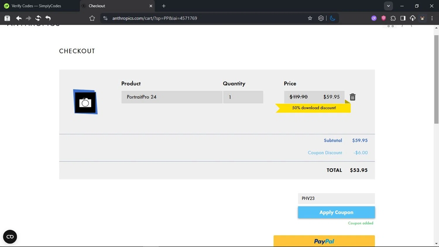The height and width of the screenshot is (247, 439).
Task: Click the vertical page scrollbar thumb
Action: pyautogui.click(x=436, y=79)
